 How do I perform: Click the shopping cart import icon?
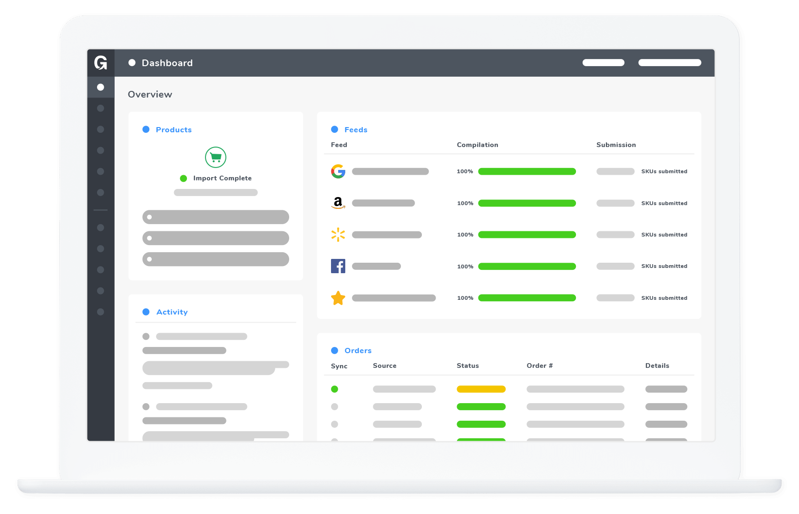(215, 157)
